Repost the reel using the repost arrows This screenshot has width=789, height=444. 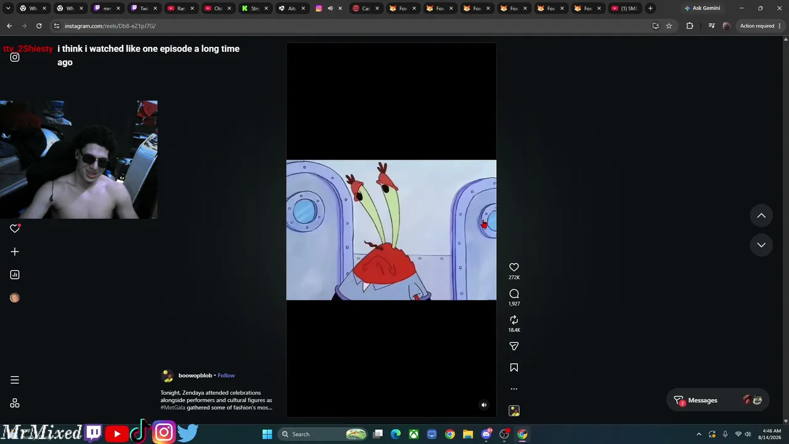pos(514,319)
